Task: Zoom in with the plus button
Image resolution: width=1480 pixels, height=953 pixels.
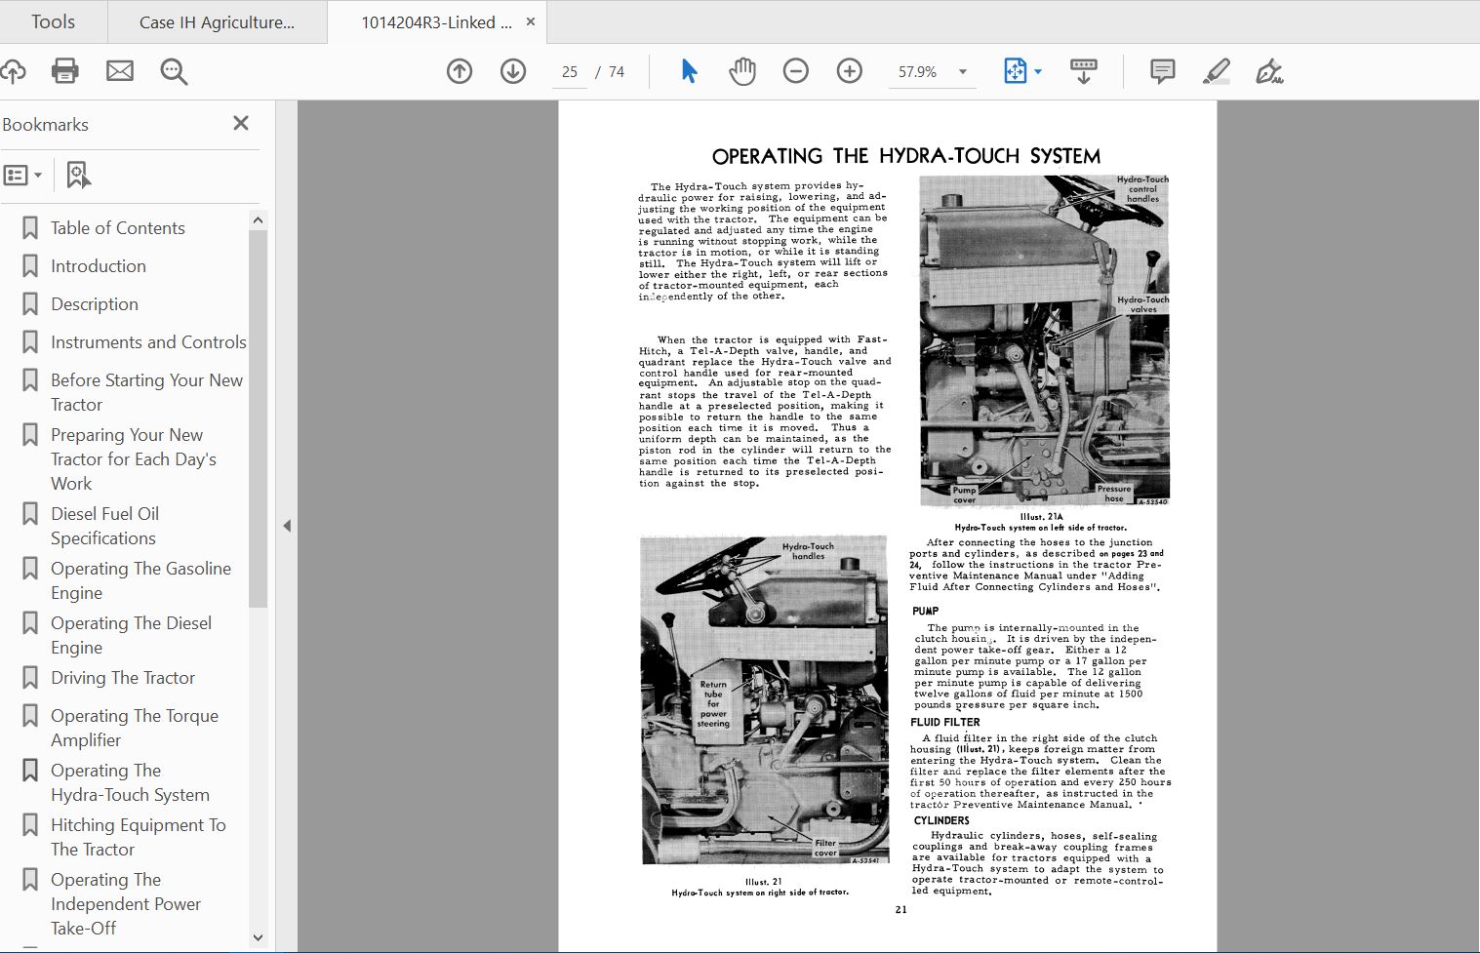Action: click(850, 71)
